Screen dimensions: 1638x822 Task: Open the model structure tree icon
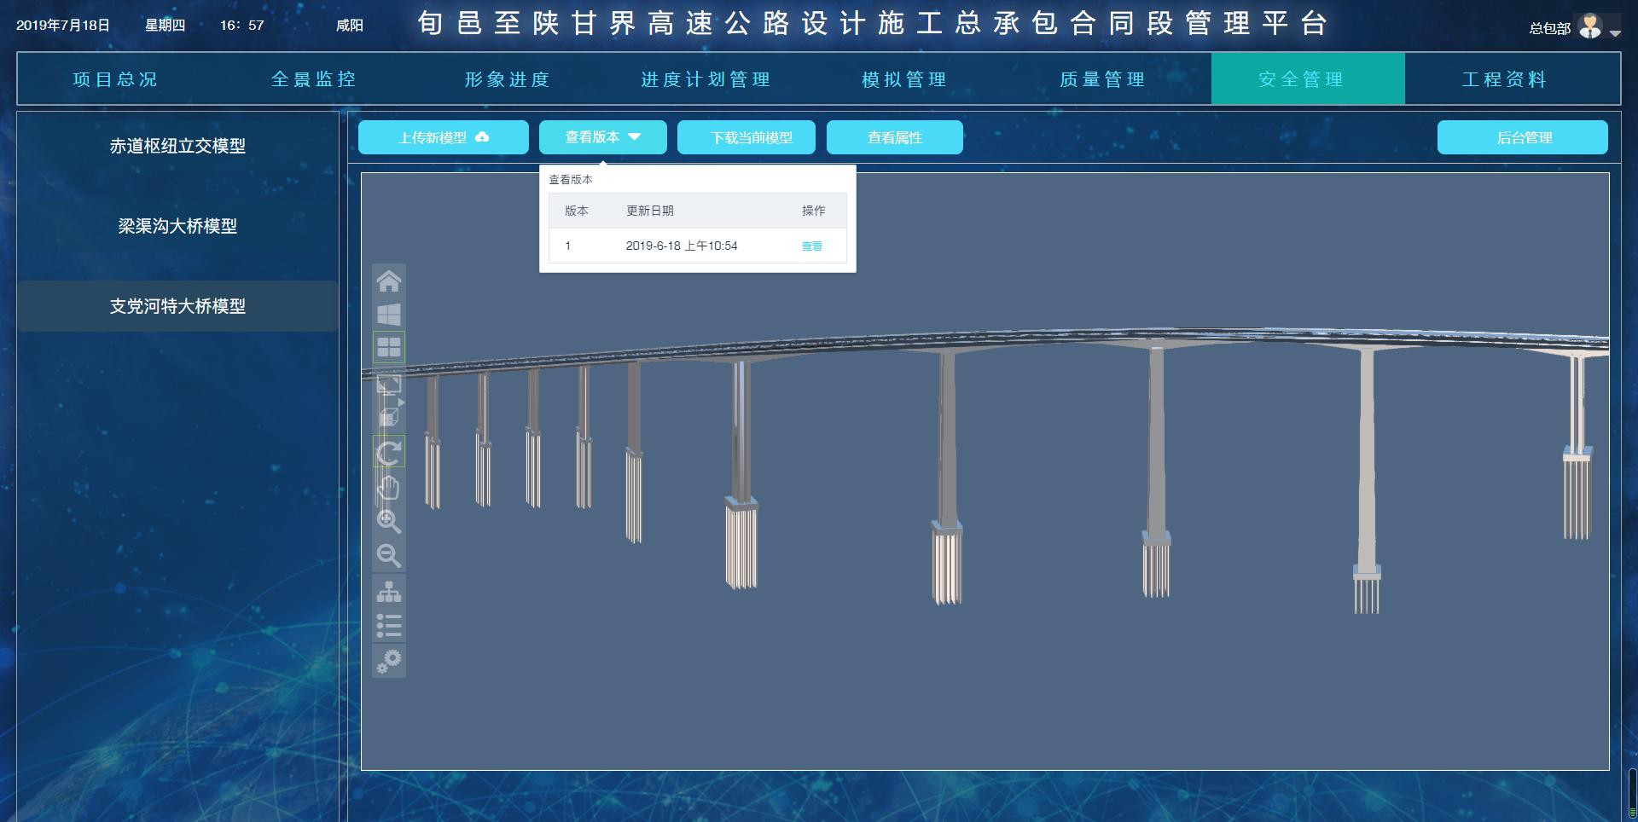point(389,592)
